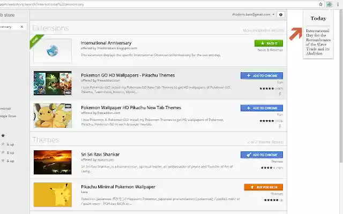Click the International Anniversary extension toolbar icon
The width and height of the screenshot is (343, 214).
[329, 4]
